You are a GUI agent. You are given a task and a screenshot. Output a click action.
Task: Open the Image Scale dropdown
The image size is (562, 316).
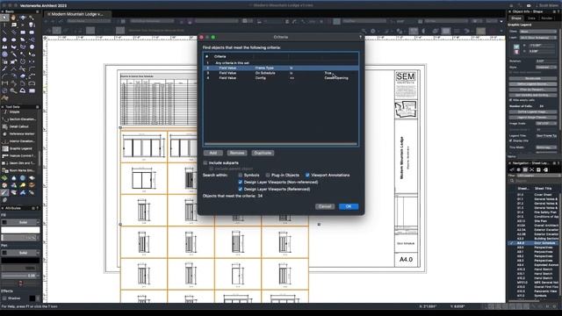coord(546,123)
